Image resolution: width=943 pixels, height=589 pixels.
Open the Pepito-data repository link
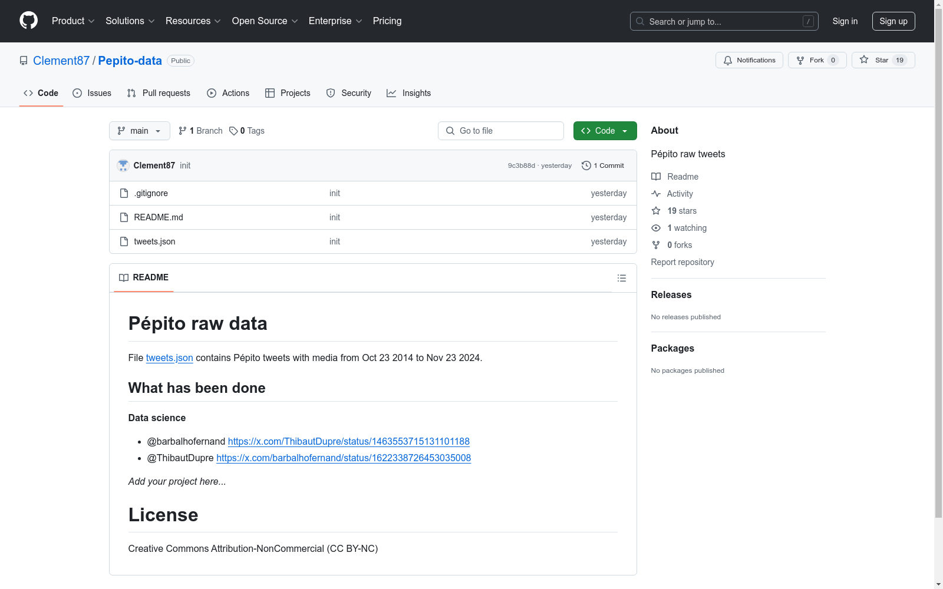click(130, 61)
